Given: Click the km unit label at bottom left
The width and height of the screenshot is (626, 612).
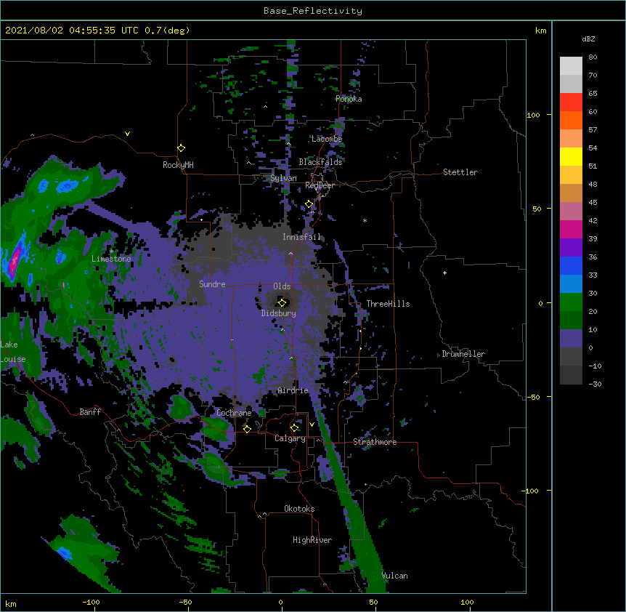Looking at the screenshot, I should tap(11, 603).
